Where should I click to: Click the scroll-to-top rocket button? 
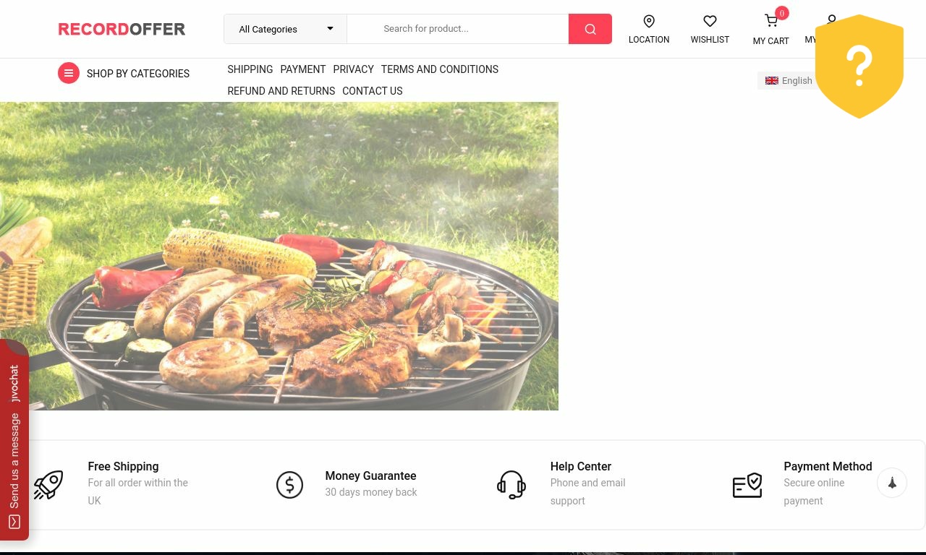(891, 483)
